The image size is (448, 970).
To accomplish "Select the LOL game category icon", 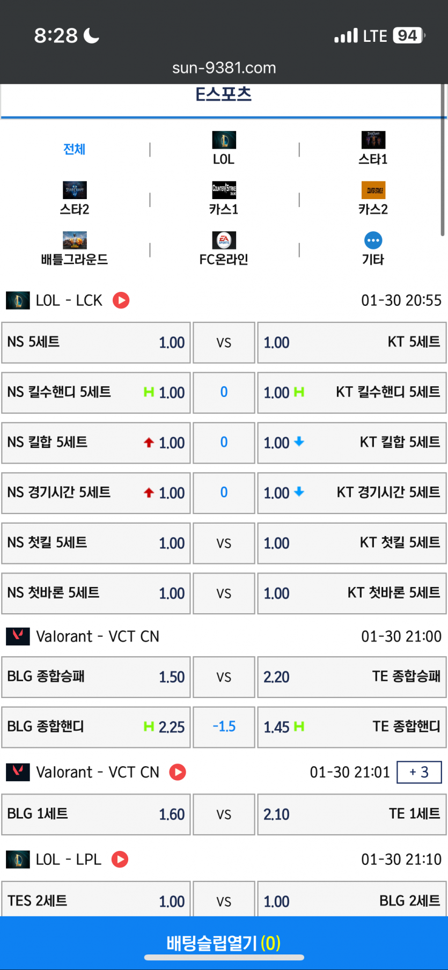I will 224,140.
